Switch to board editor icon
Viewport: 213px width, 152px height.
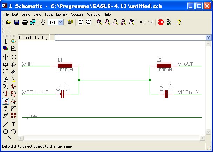click(x=43, y=22)
